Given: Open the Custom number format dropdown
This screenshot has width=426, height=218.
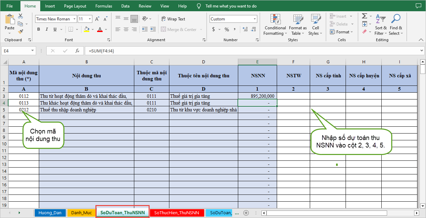Looking at the screenshot, I should pyautogui.click(x=255, y=19).
